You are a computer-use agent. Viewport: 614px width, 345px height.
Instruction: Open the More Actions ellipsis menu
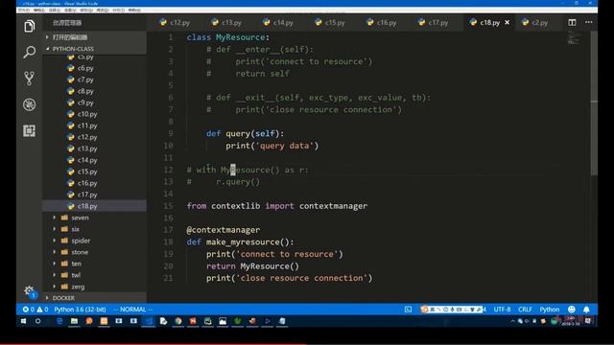click(588, 22)
